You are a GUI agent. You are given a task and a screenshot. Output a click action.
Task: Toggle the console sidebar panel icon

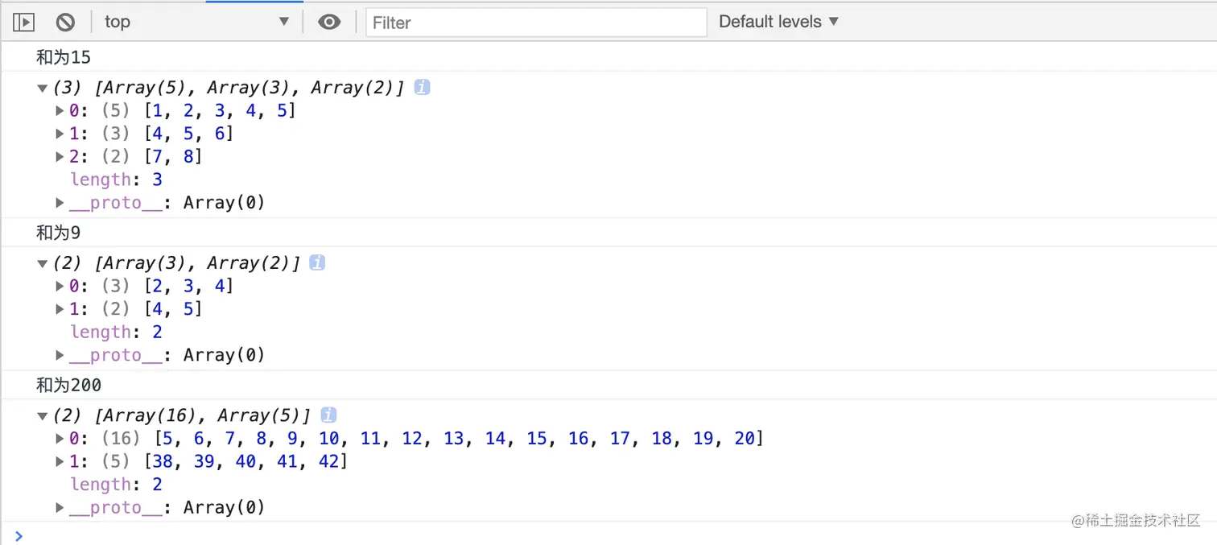coord(23,22)
